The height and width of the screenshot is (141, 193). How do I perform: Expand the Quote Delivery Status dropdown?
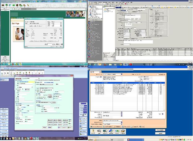pyautogui.click(x=122, y=124)
